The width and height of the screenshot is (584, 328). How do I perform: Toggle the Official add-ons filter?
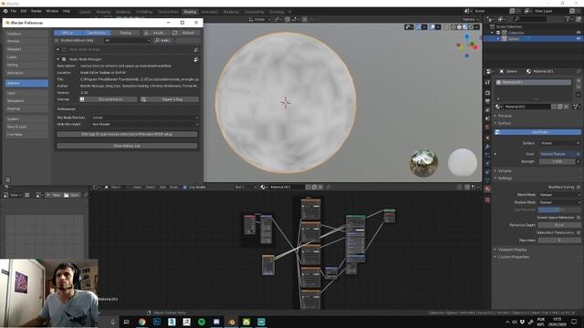[68, 33]
